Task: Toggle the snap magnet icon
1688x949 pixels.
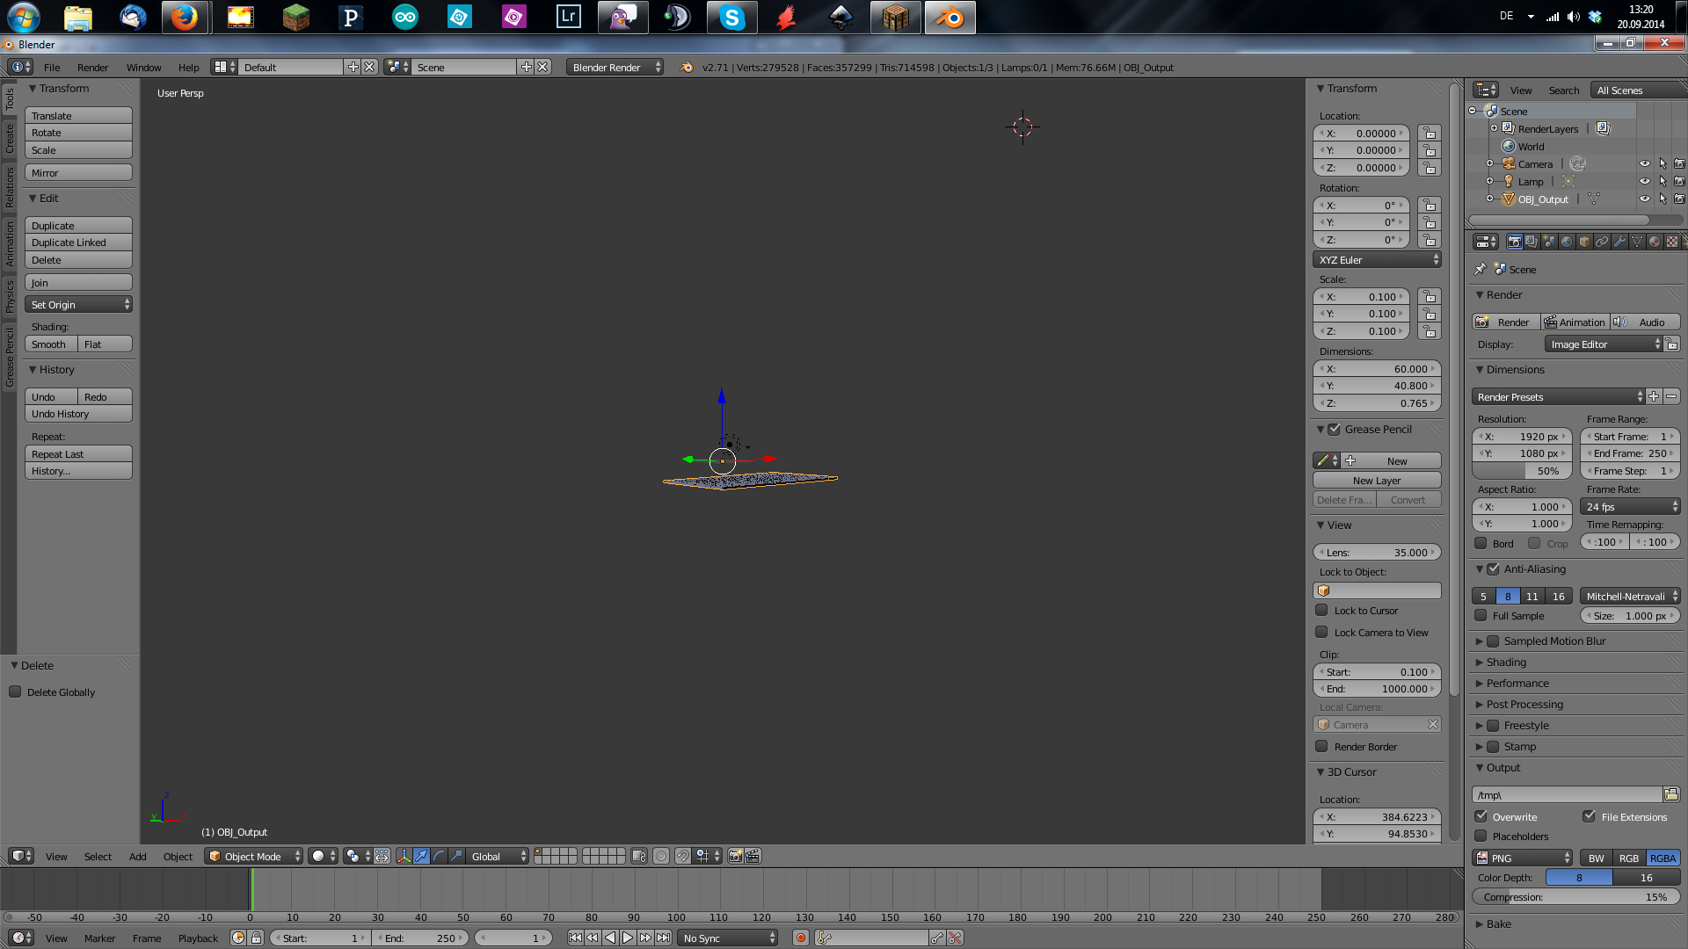Action: point(683,856)
